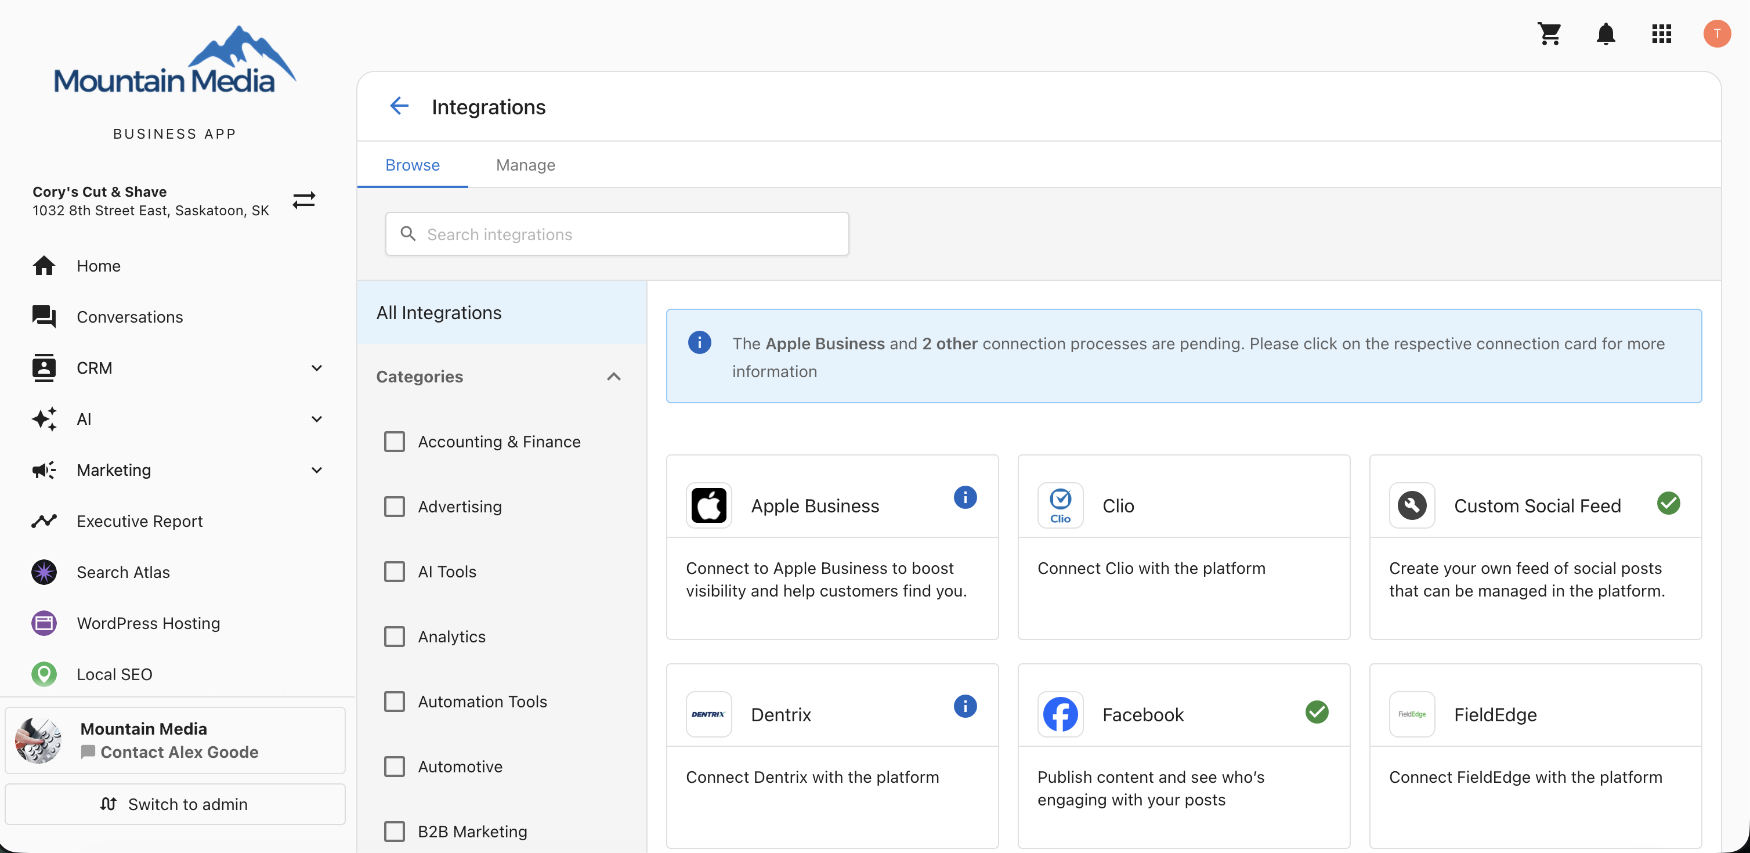
Task: Click Switch to admin button
Action: 175,804
